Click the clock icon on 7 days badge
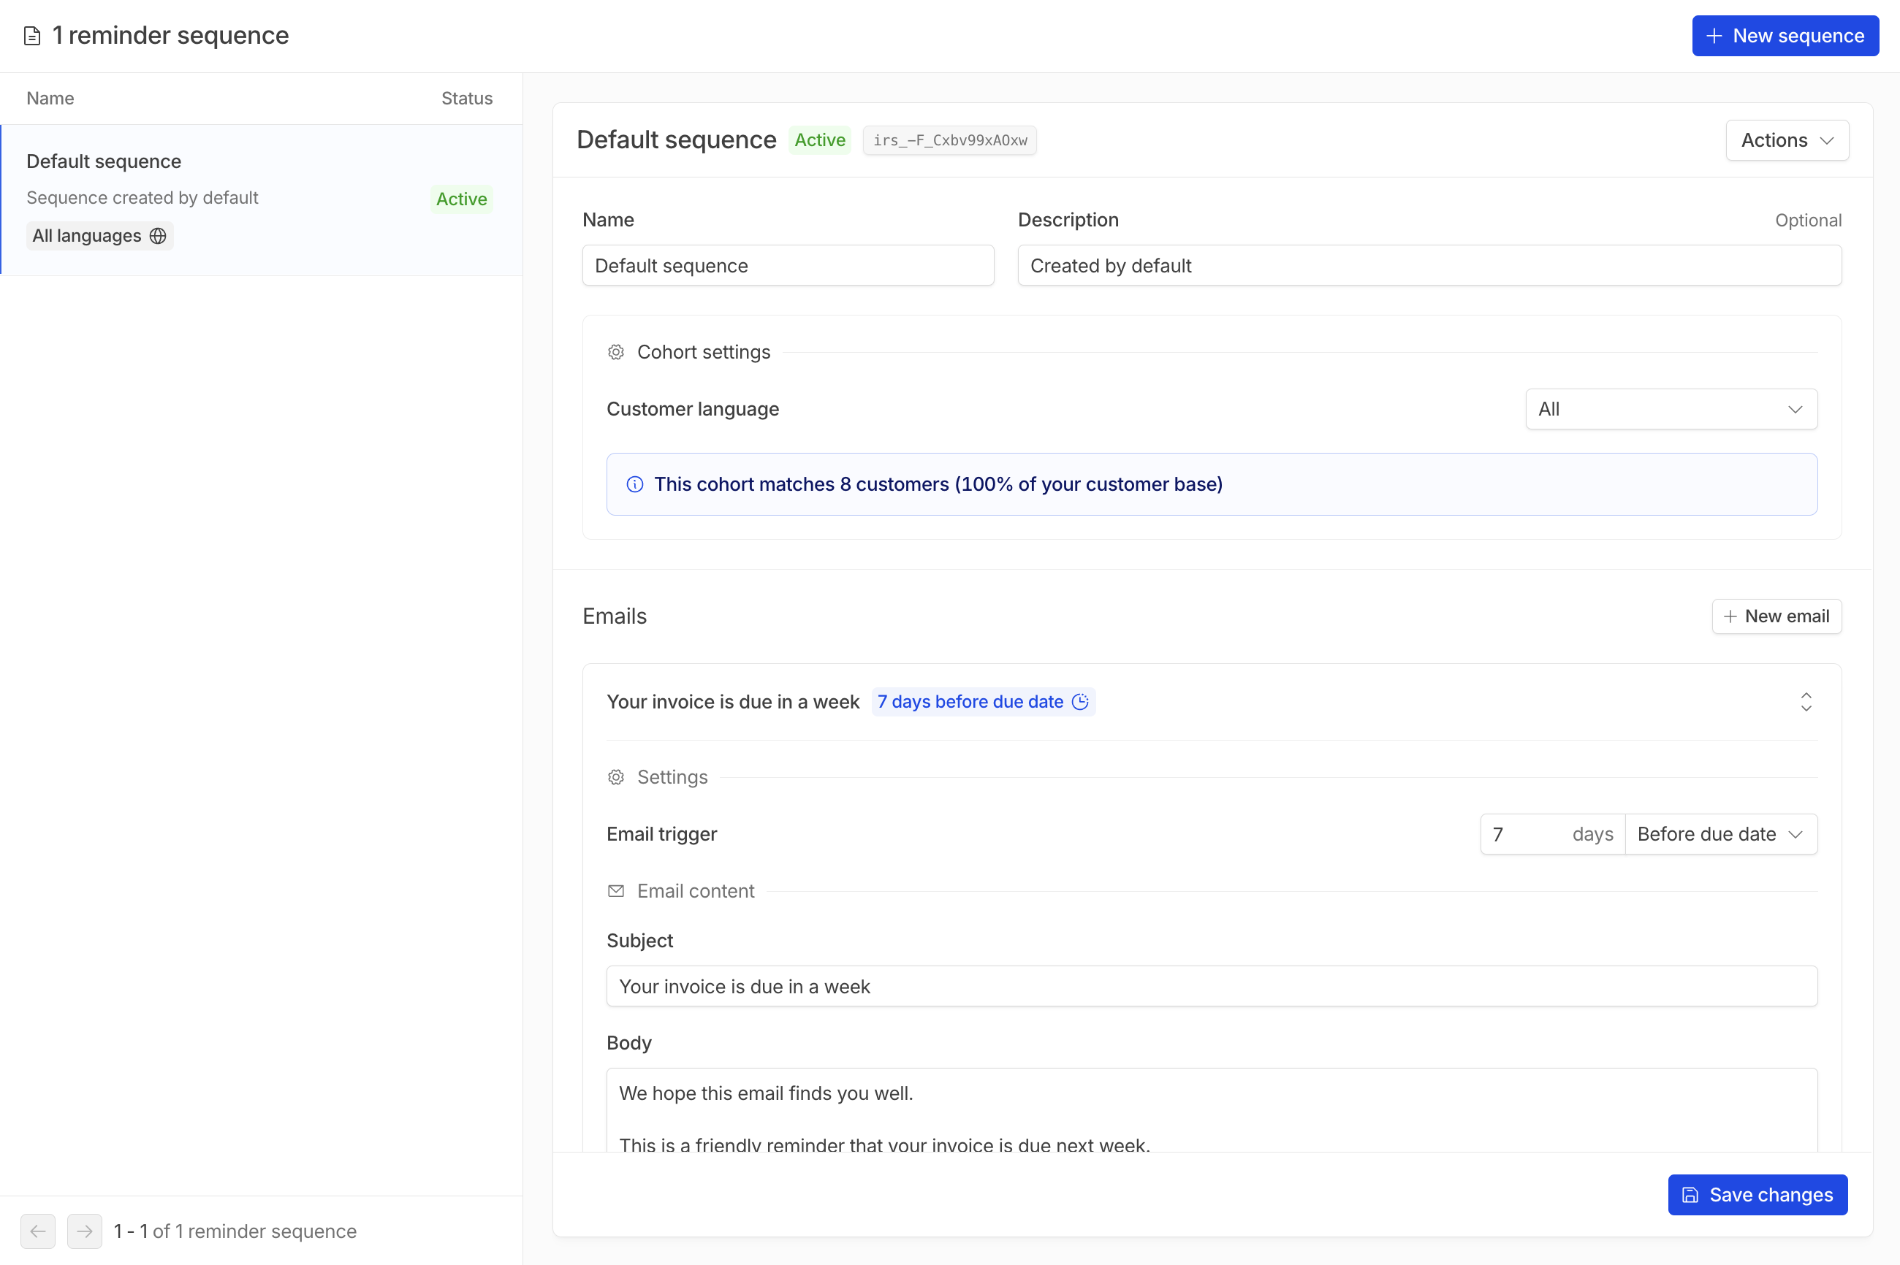The width and height of the screenshot is (1900, 1265). point(1080,702)
